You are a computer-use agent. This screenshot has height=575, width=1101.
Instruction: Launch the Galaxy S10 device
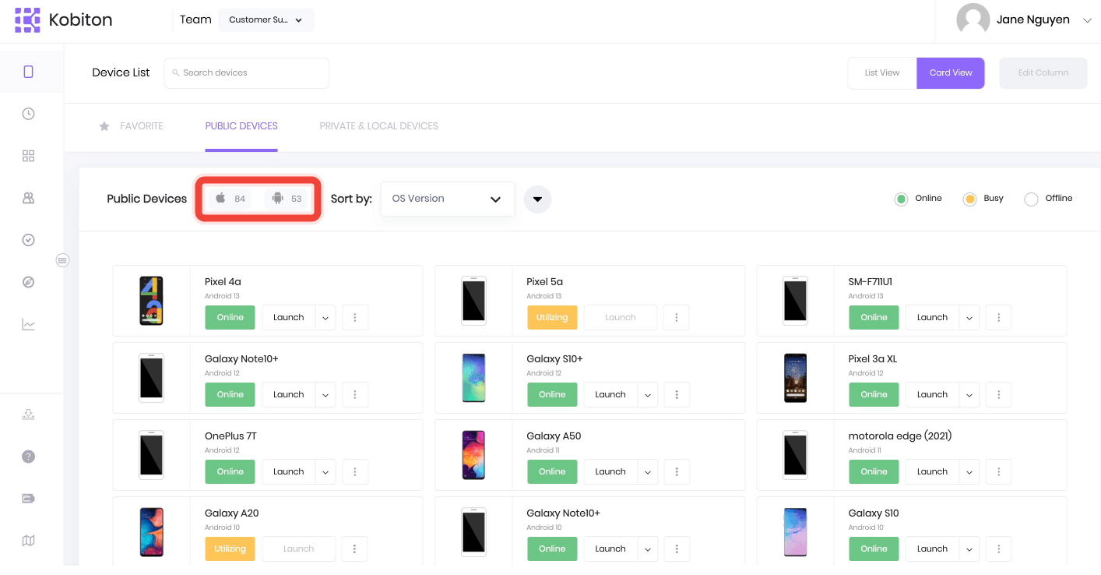933,549
